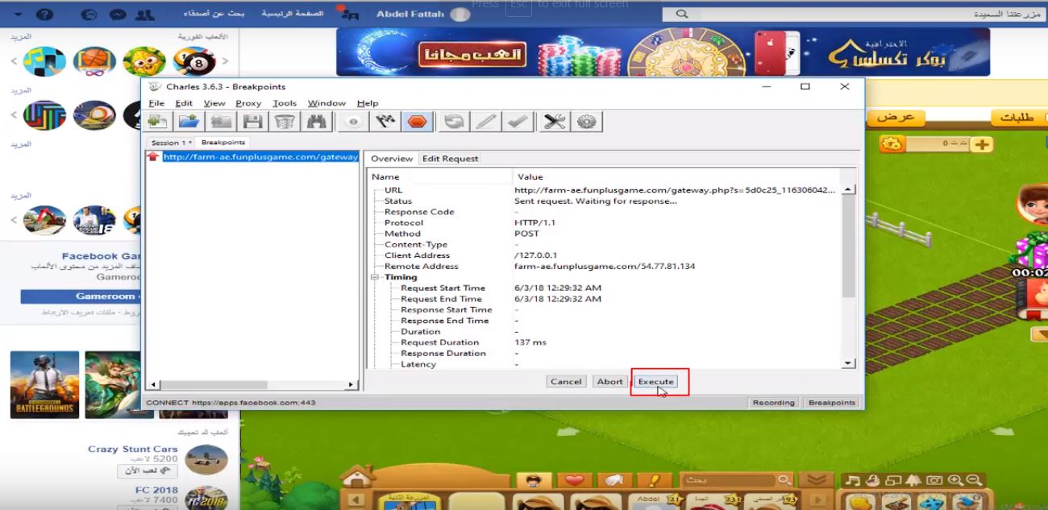The height and width of the screenshot is (510, 1048).
Task: Toggle throttling with the checkered flag icon
Action: (385, 122)
